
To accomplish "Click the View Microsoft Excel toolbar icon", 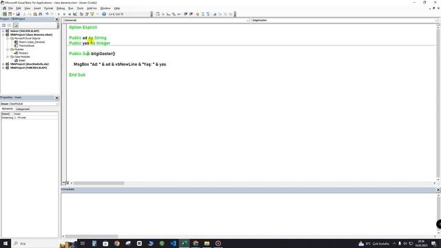I will (x=5, y=14).
